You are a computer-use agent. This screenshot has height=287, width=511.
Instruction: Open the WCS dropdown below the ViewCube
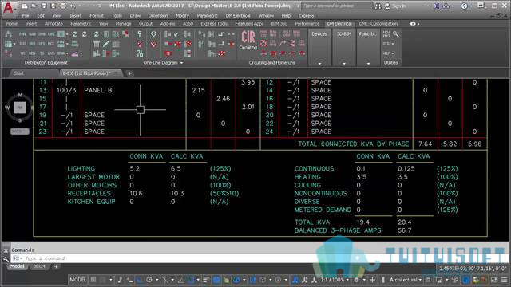[19, 132]
